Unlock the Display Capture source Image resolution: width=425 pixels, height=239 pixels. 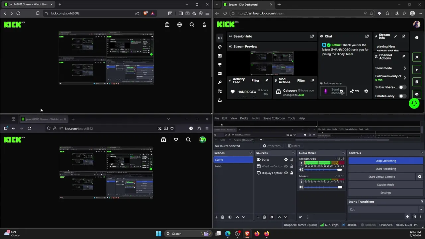(292, 173)
